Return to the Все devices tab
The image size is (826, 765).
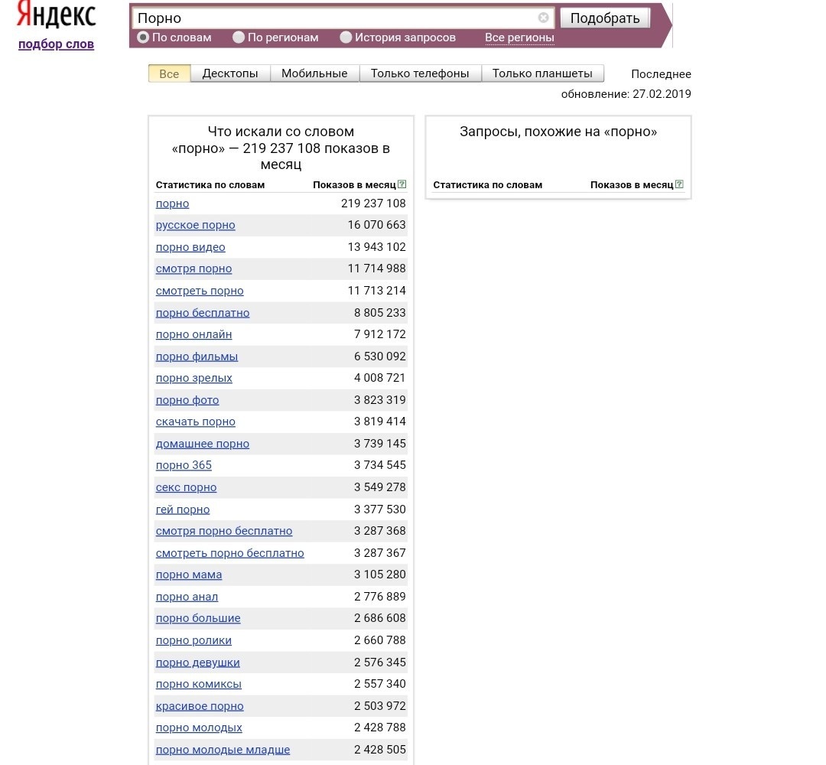coord(168,72)
